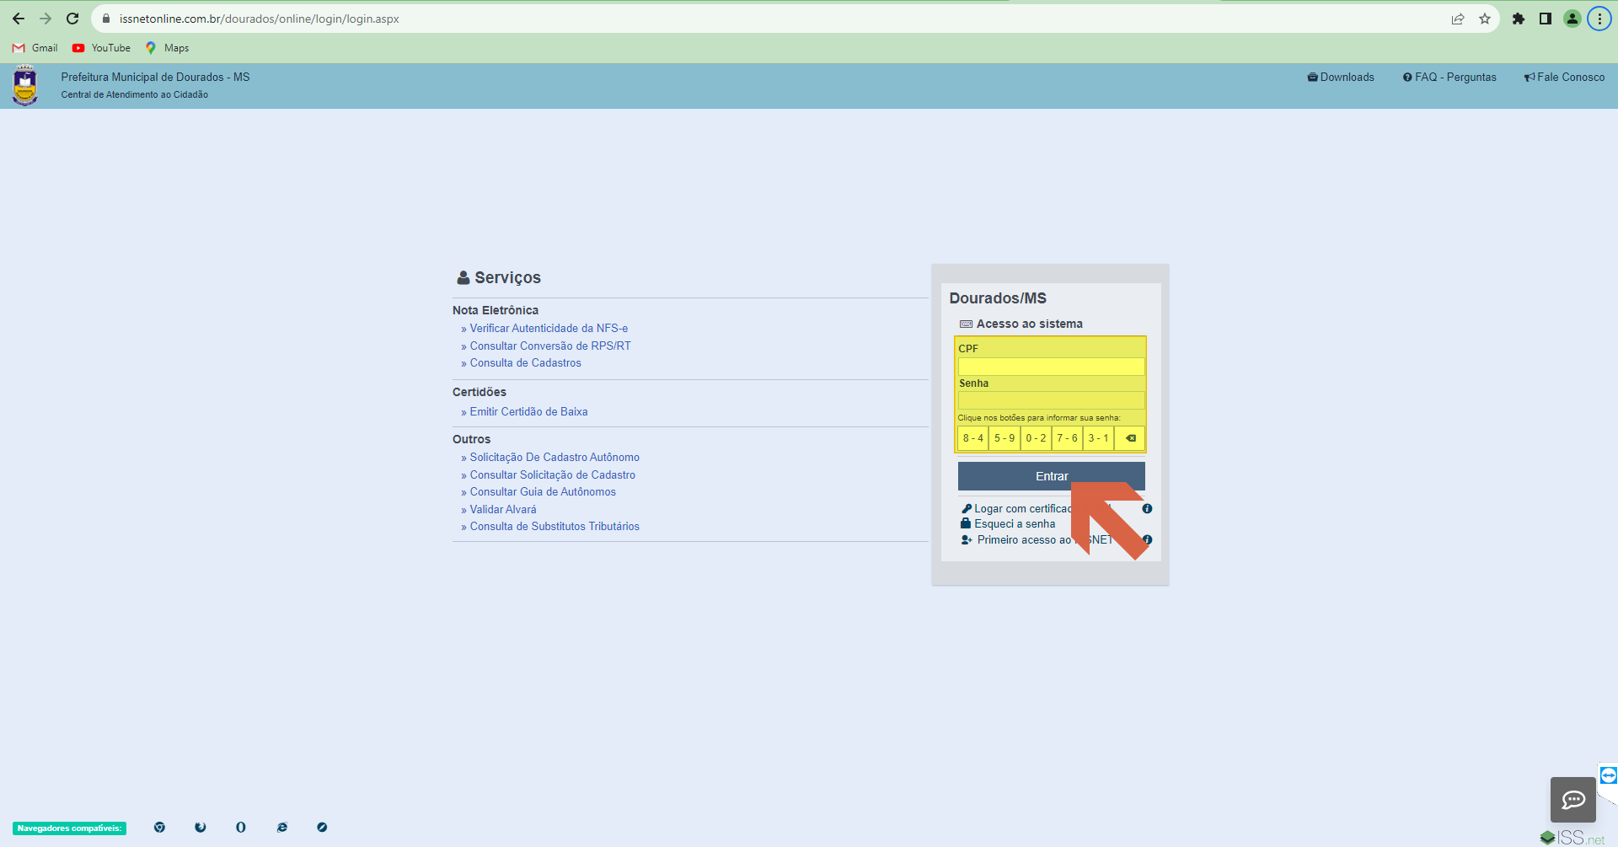
Task: Bookmark the page with the star icon
Action: click(1485, 19)
